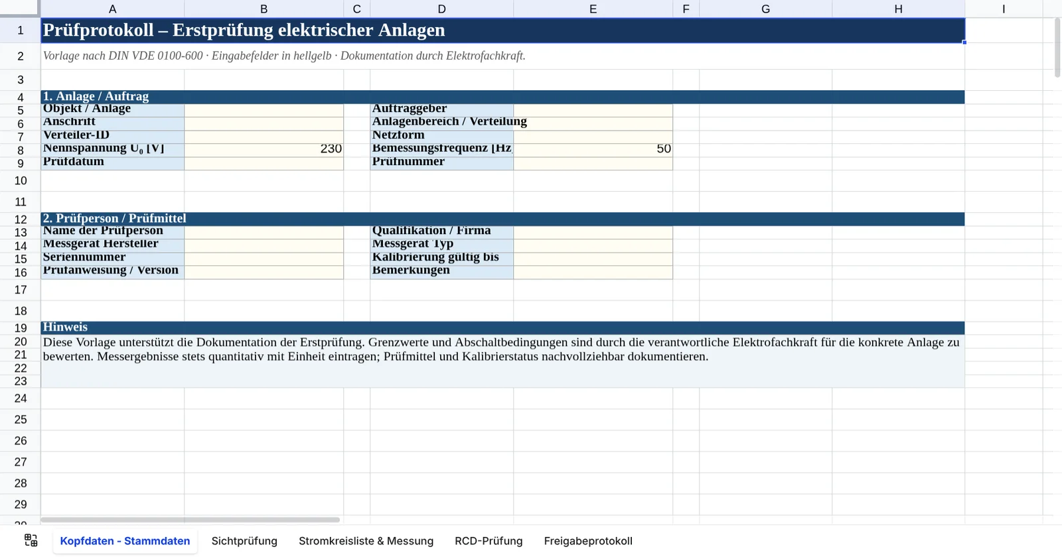Select the '2. Prüfperson / Prüfmittel' header
Viewport: 1062px width, 557px height.
point(502,219)
